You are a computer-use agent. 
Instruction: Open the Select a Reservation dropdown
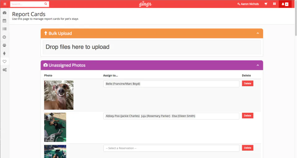[171, 148]
